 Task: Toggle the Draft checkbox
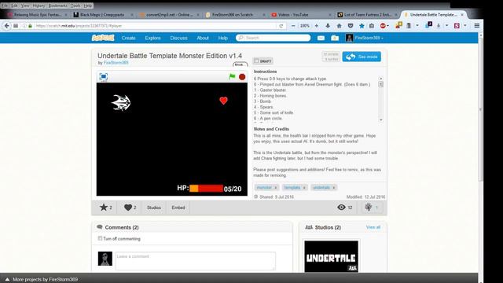pos(256,61)
